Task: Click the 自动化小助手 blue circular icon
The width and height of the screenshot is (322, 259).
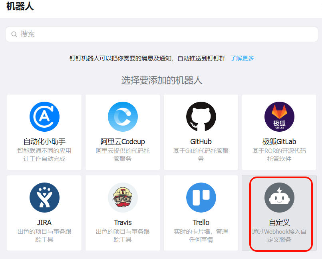Action: coord(44,117)
